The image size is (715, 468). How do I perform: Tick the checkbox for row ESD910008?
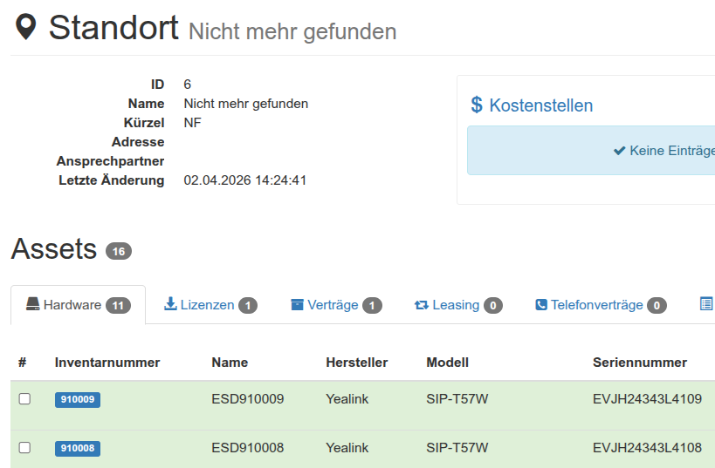24,447
